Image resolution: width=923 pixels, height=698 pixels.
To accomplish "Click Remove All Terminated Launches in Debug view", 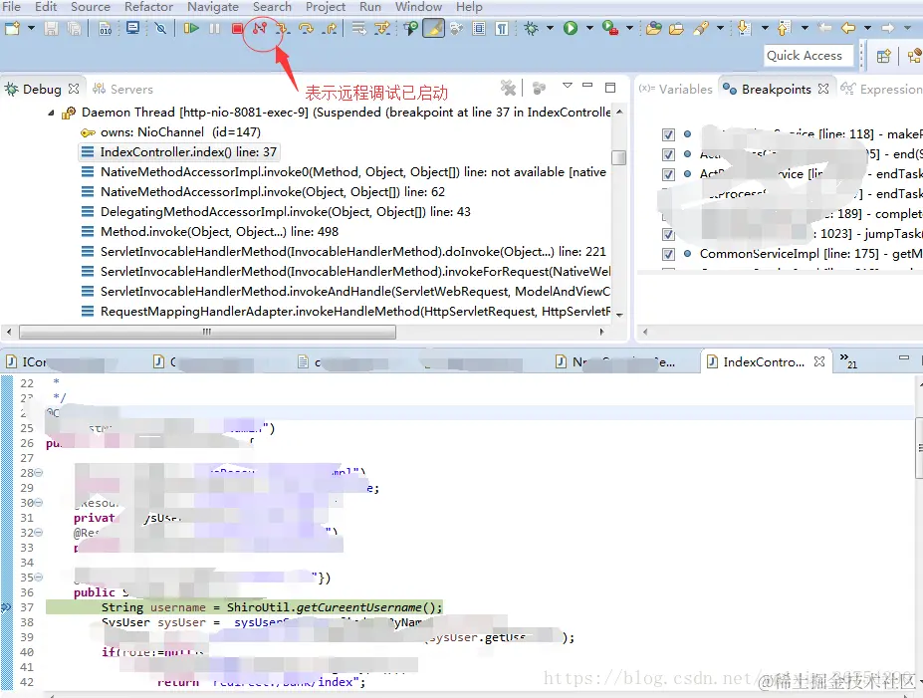I will coord(508,89).
